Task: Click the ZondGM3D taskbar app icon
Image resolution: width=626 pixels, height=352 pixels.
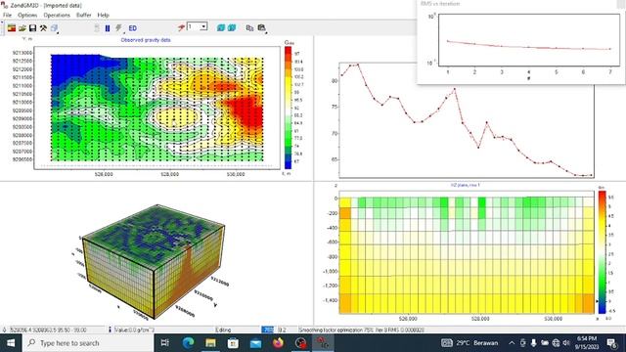Action: (323, 343)
